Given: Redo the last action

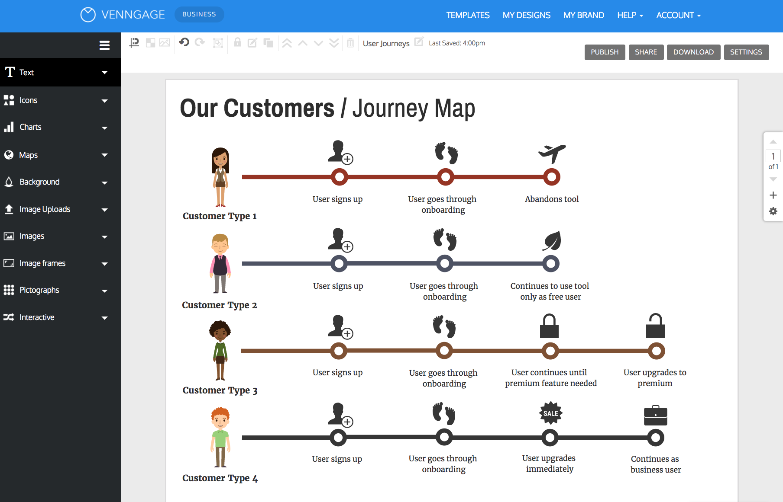Looking at the screenshot, I should pyautogui.click(x=200, y=43).
